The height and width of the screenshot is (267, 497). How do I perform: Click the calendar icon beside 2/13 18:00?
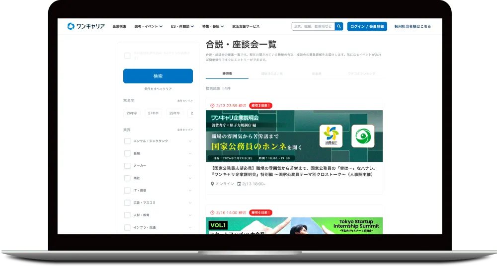[x=239, y=184]
